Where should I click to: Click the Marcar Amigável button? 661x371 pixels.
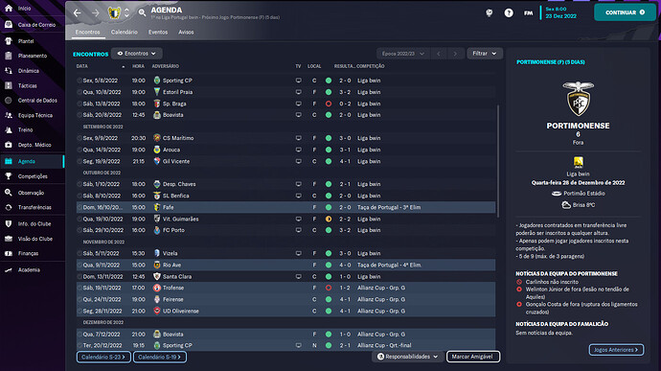[472, 357]
